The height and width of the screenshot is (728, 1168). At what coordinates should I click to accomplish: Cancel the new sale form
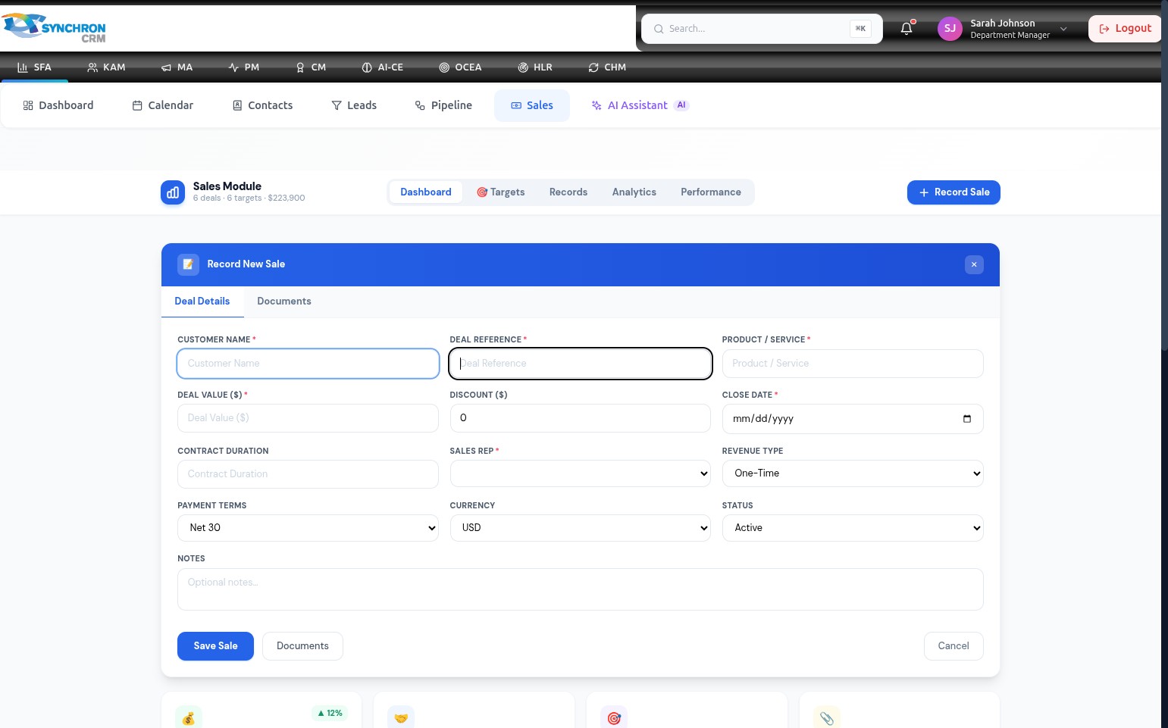tap(954, 646)
